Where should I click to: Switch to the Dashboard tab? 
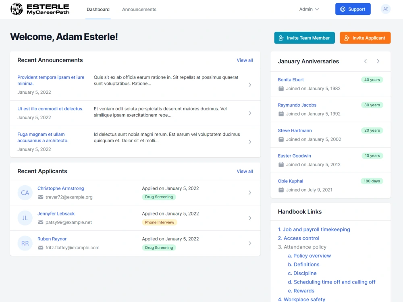click(x=98, y=10)
